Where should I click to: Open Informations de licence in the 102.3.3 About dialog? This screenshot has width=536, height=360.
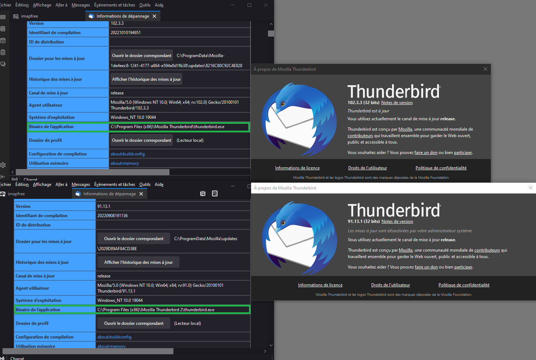point(297,168)
